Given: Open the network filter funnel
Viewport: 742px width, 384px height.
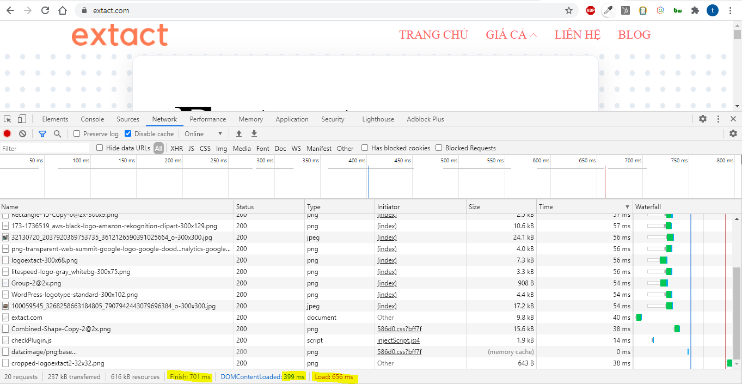Looking at the screenshot, I should click(x=42, y=133).
